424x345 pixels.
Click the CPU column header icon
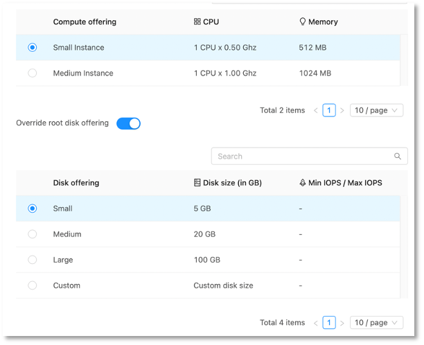(x=197, y=22)
